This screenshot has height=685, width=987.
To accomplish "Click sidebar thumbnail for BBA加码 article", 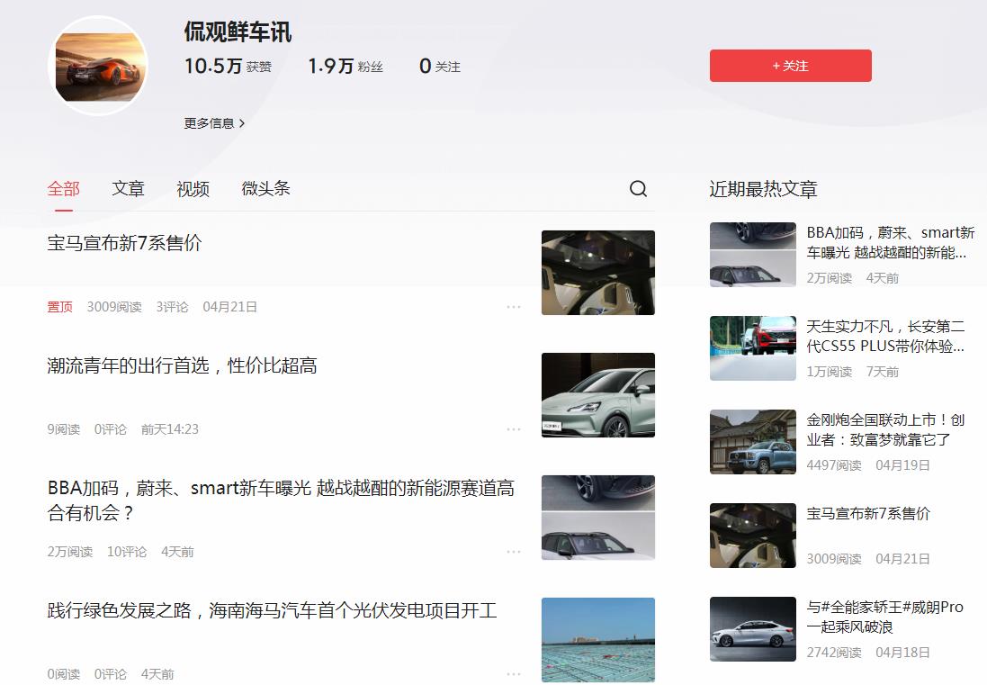I will click(x=753, y=255).
